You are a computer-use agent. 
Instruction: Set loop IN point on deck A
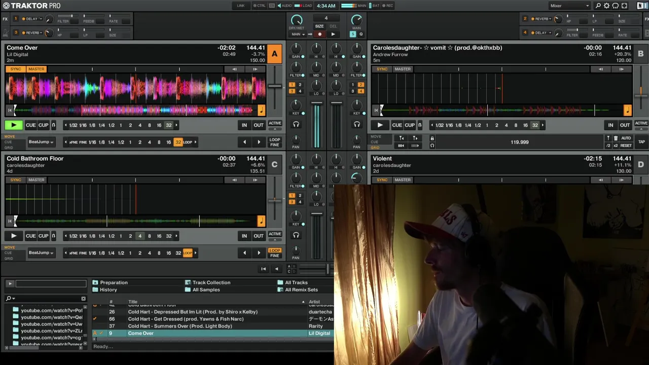click(x=244, y=125)
